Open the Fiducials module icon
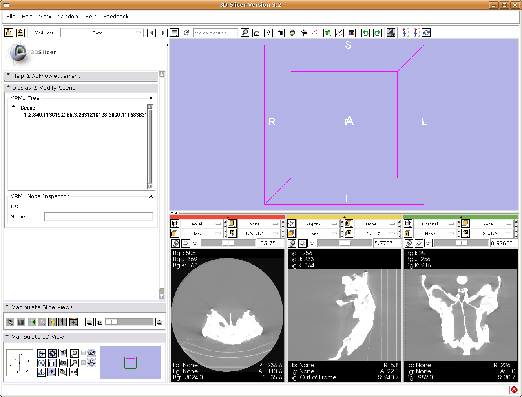This screenshot has height=397, width=522. click(316, 33)
